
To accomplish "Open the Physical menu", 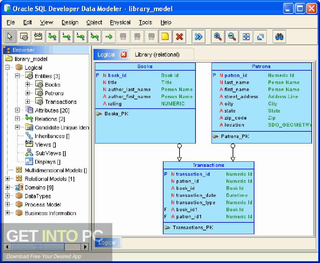I will [x=120, y=22].
